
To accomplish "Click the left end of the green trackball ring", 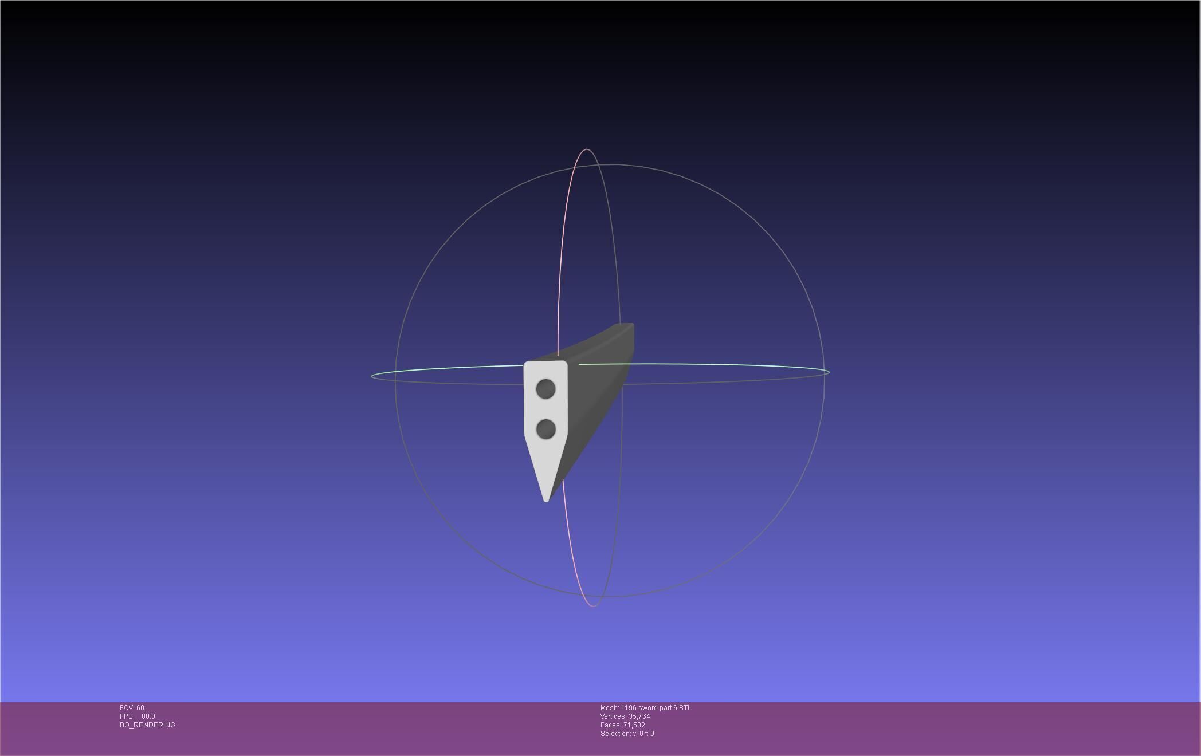I will pyautogui.click(x=372, y=376).
